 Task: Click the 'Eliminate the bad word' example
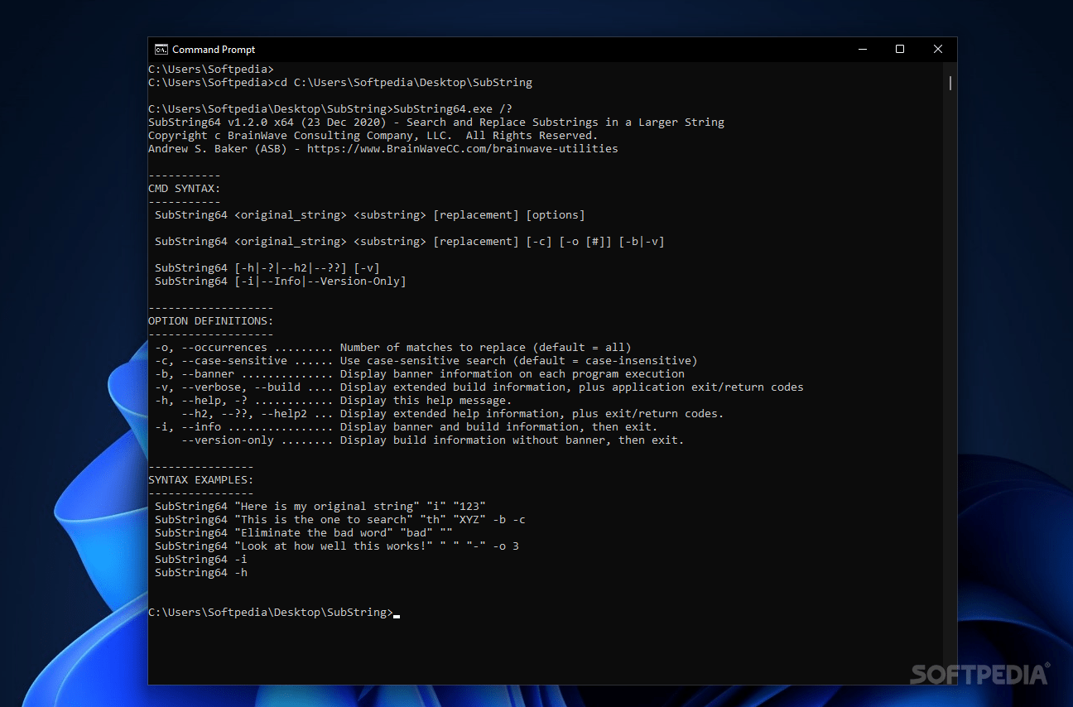304,533
